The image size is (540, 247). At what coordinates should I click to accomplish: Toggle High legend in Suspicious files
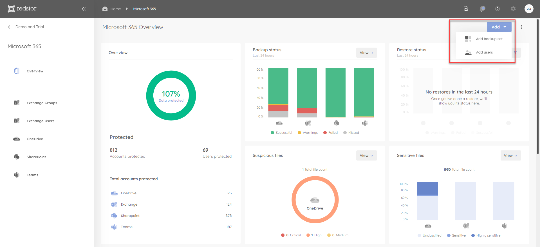pyautogui.click(x=314, y=235)
